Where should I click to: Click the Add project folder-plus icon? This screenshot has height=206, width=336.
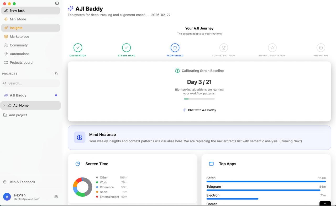(x=5, y=115)
